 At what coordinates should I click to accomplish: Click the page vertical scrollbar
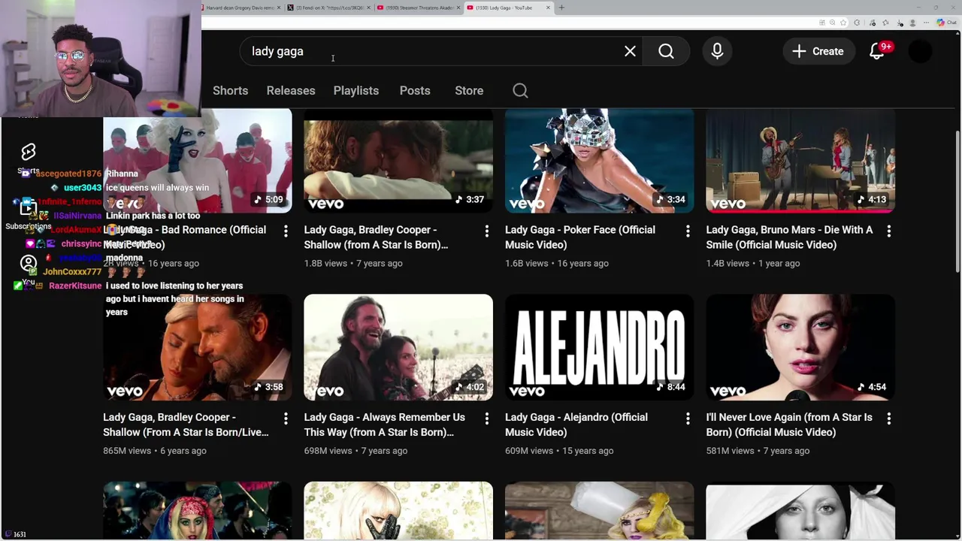pos(957,203)
